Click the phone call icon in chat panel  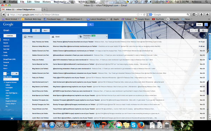13,73
